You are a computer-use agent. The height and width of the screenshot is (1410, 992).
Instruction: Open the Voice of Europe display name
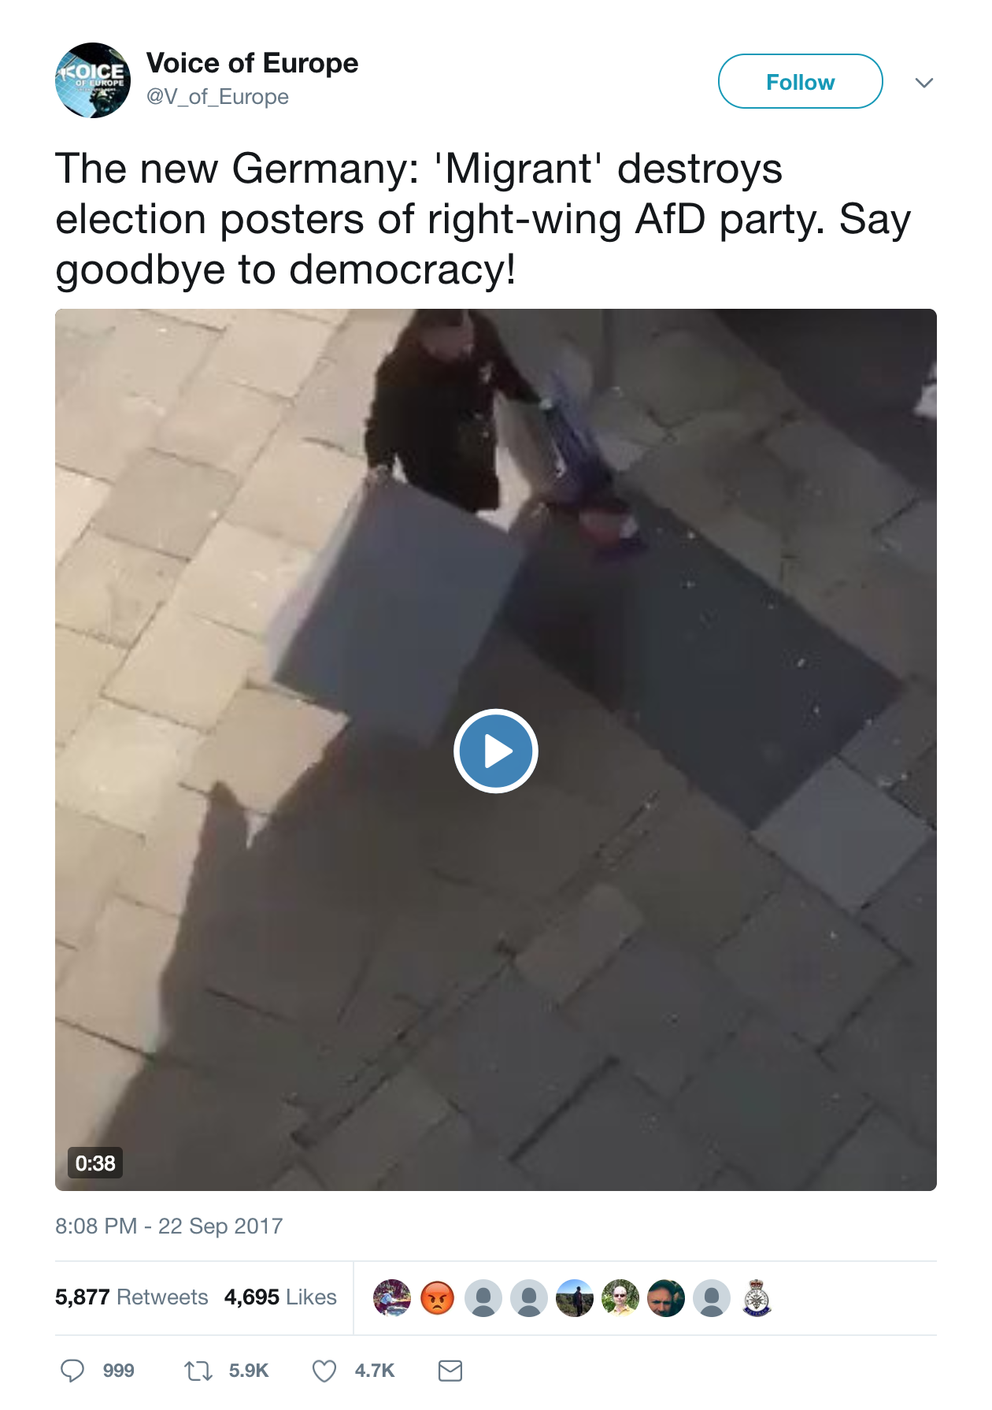click(x=252, y=63)
